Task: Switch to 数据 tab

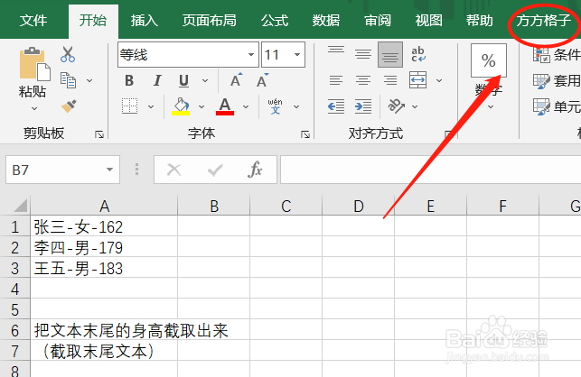Action: pos(325,21)
